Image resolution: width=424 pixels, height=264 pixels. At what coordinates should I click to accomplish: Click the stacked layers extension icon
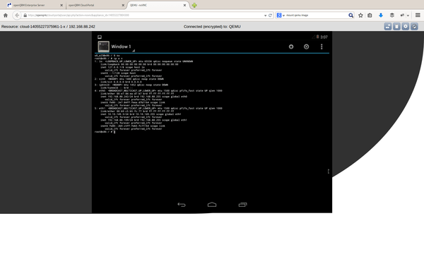tap(391, 16)
